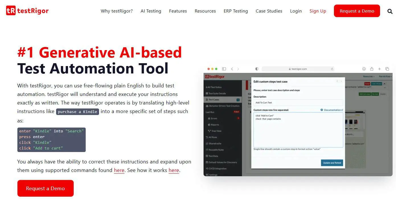The image size is (396, 199).
Task: Click the 'click "Add to cart"' code line
Action: [41, 148]
